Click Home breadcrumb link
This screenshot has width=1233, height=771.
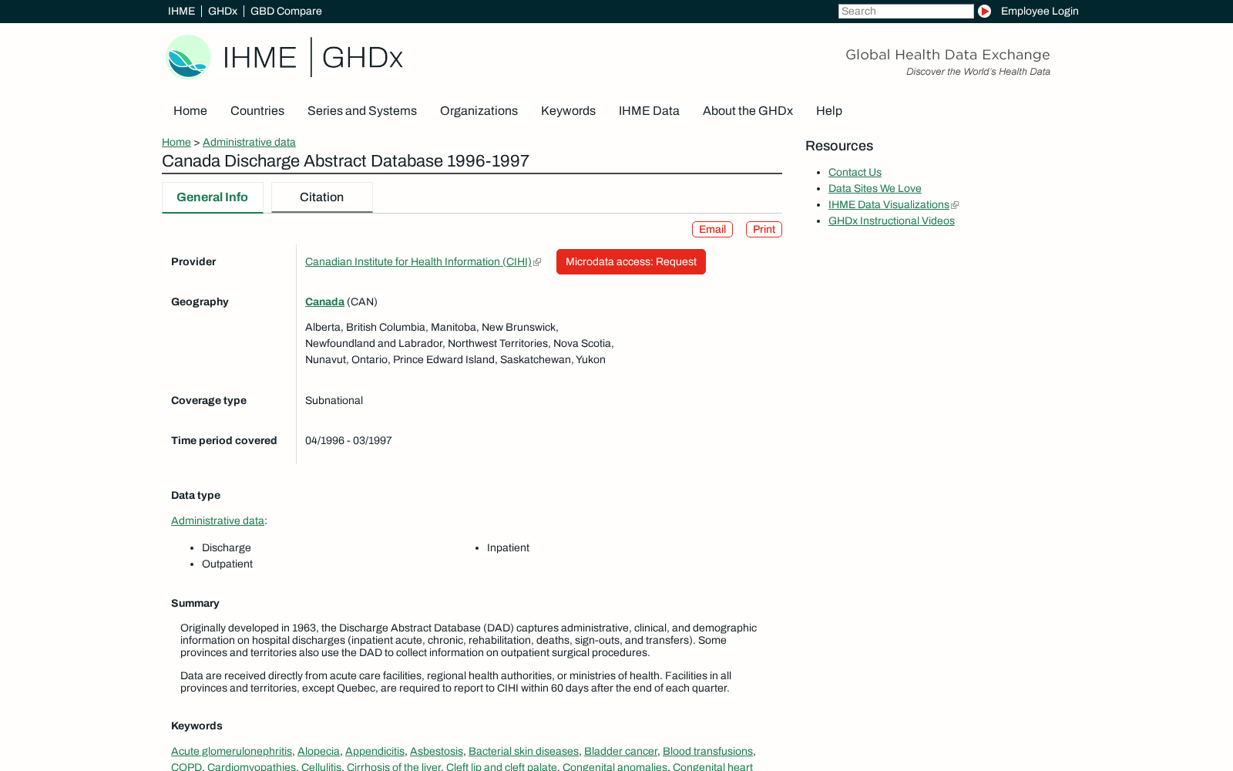point(176,142)
